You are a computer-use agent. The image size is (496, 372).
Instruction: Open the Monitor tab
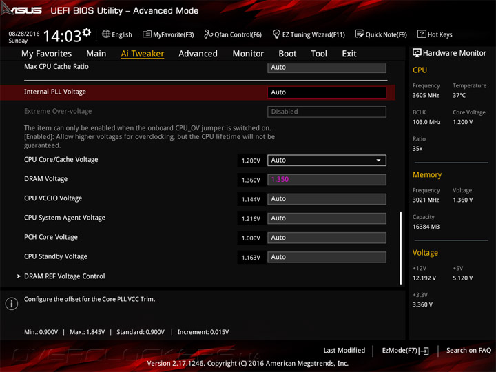[248, 54]
